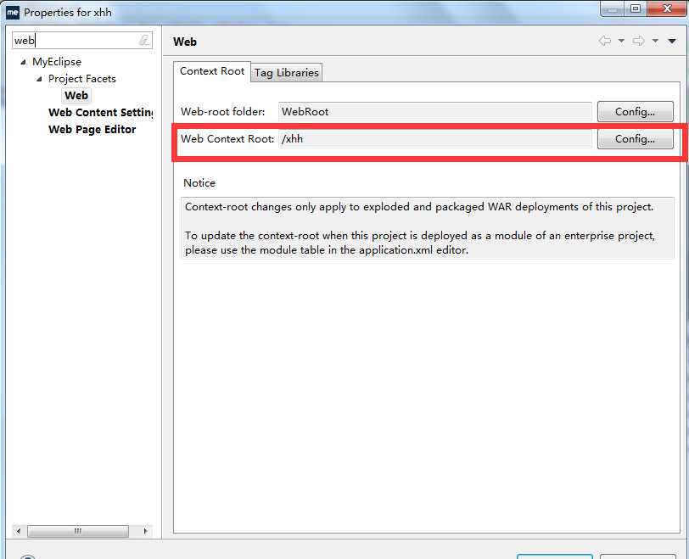Select Web Content Settings in the tree
Image resolution: width=689 pixels, height=559 pixels.
tap(101, 113)
